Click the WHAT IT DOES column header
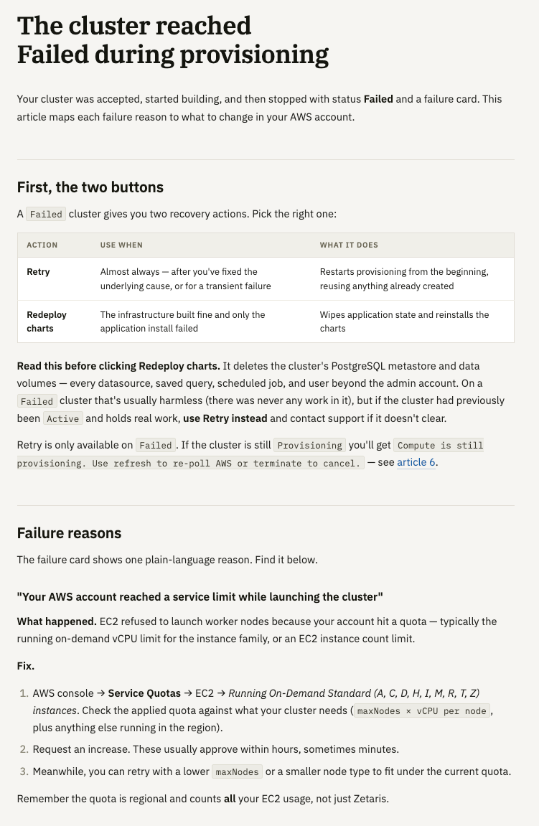This screenshot has width=539, height=826. coord(349,245)
